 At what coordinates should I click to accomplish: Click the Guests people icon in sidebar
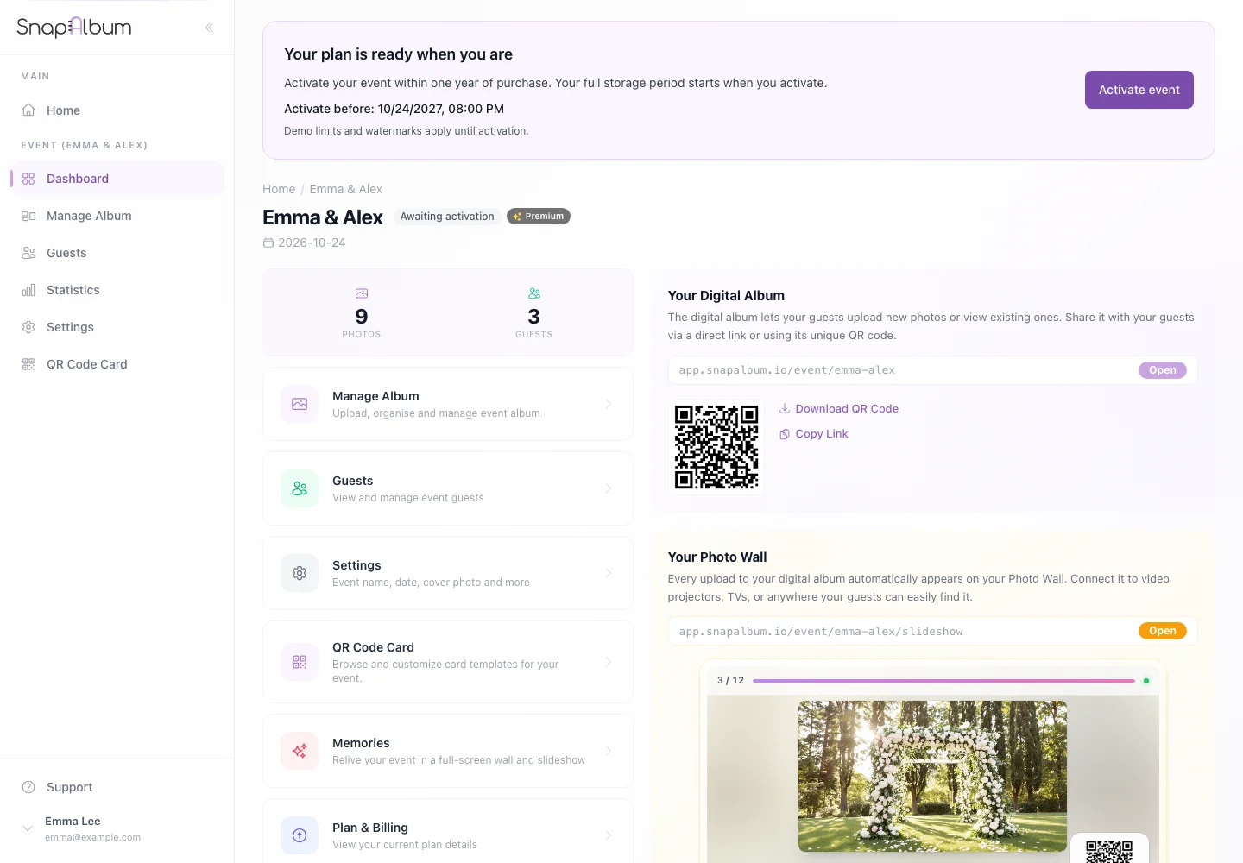[x=28, y=253]
